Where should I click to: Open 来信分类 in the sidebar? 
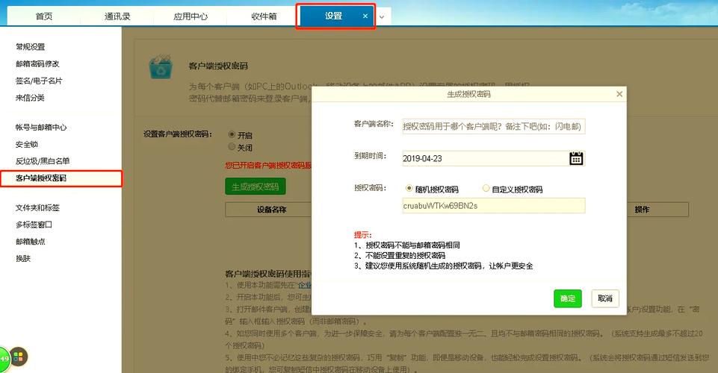coord(30,98)
